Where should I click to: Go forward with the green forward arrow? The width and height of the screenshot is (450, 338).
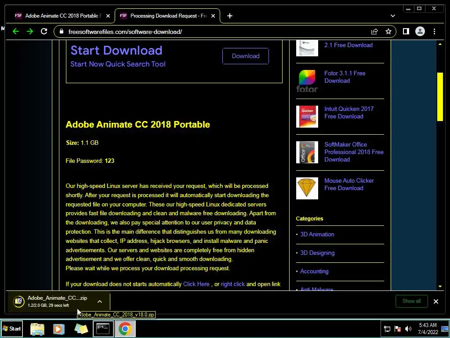[30, 31]
